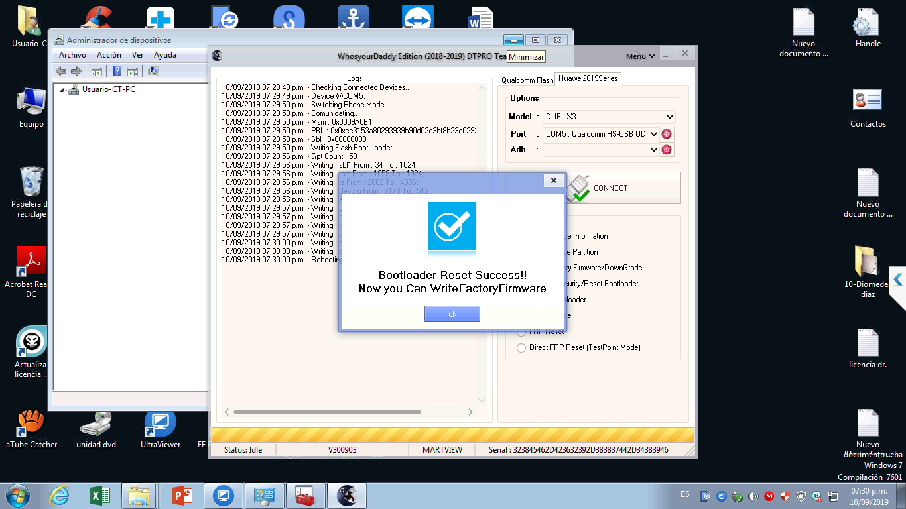Open the Start menu

click(17, 496)
